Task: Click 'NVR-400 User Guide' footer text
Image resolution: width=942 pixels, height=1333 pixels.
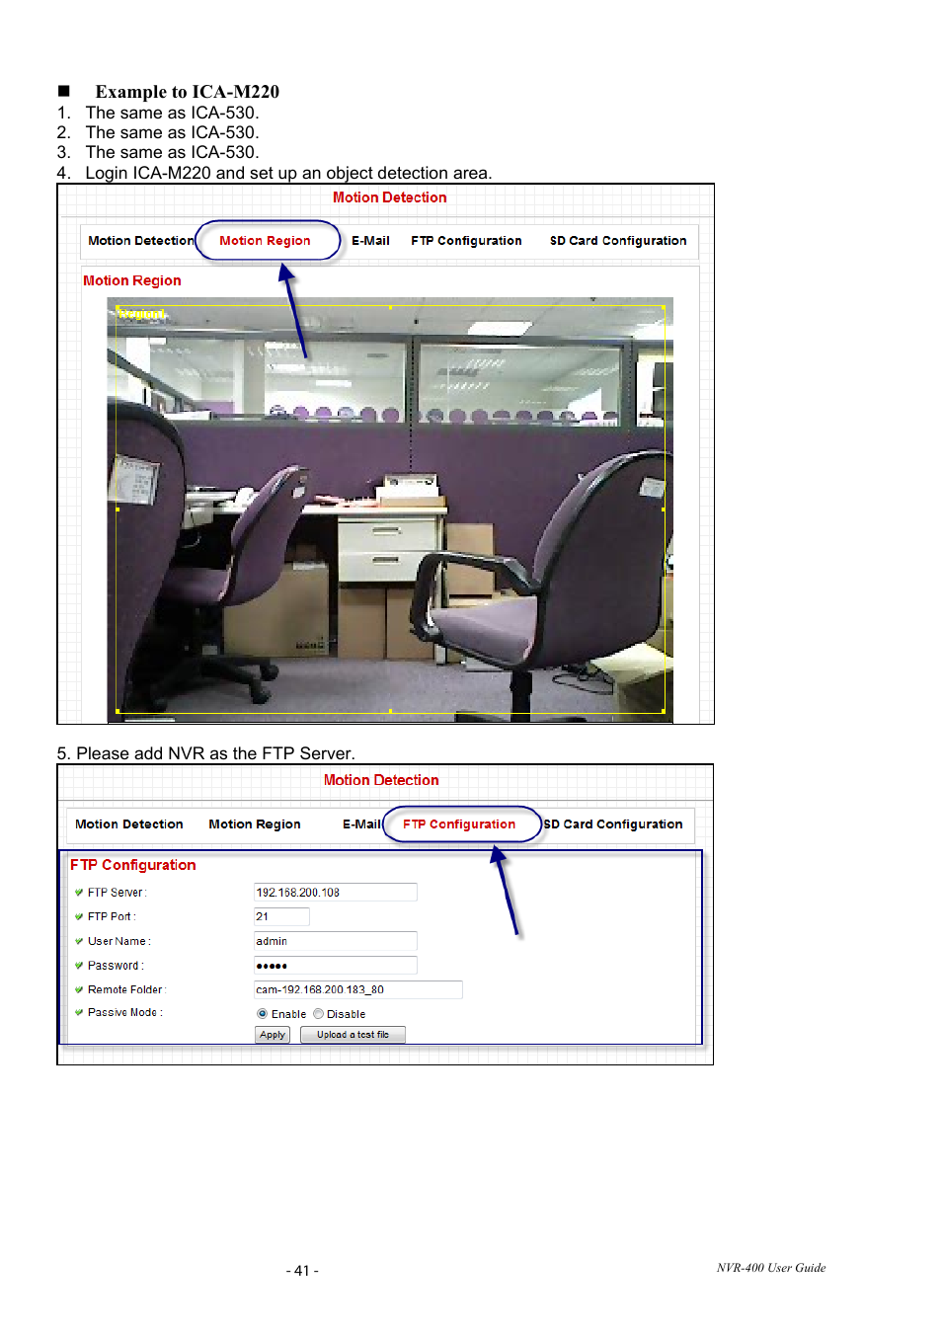Action: [771, 1268]
